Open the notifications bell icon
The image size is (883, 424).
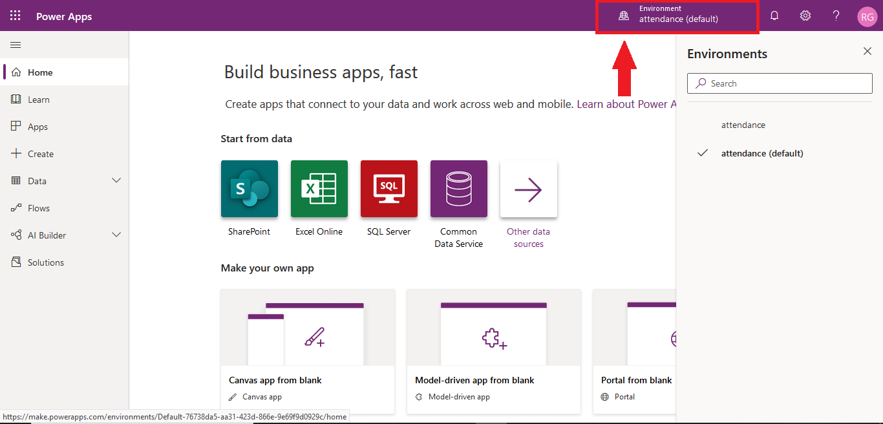(x=774, y=16)
